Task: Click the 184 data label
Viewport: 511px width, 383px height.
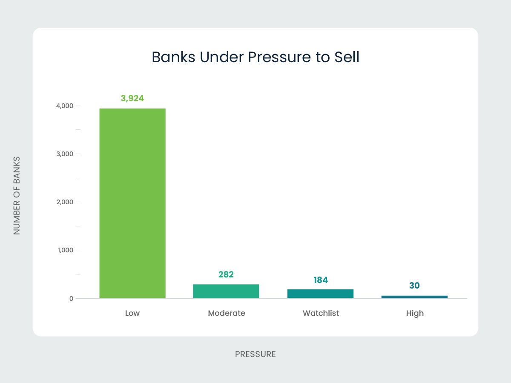Action: click(x=320, y=280)
